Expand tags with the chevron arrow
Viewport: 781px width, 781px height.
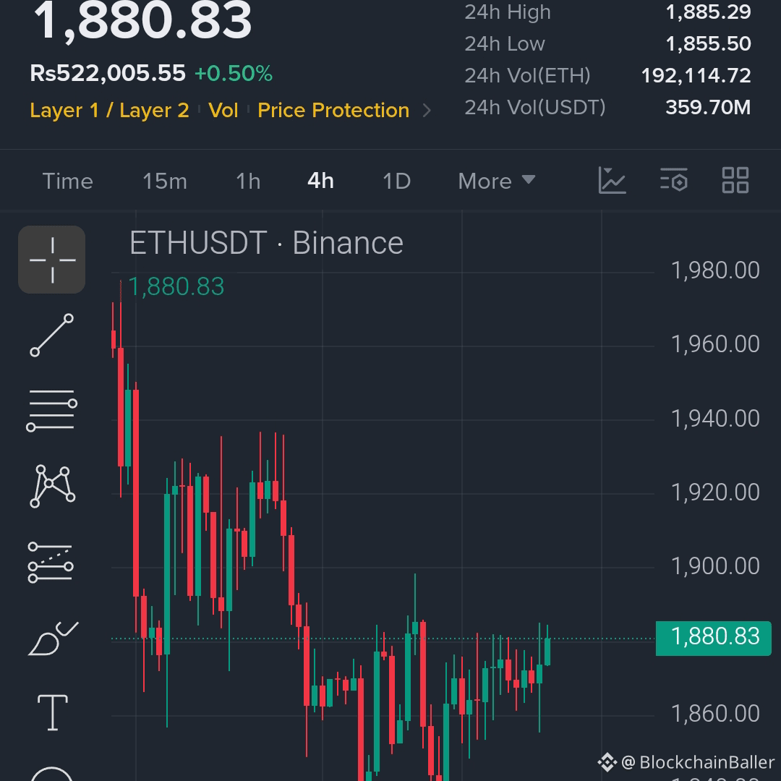pyautogui.click(x=427, y=111)
